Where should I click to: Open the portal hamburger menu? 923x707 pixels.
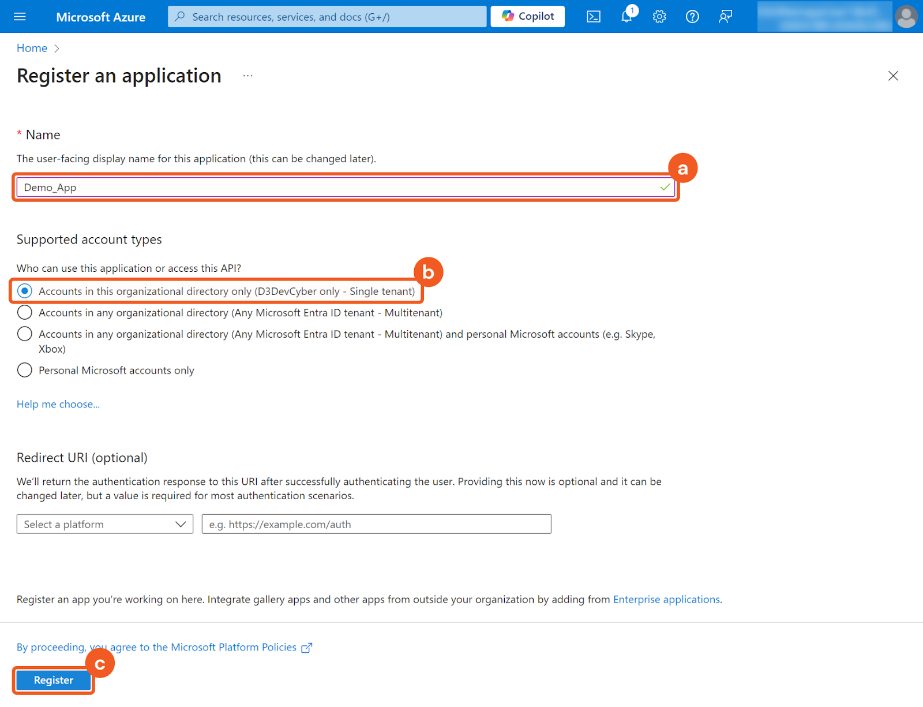coord(20,17)
